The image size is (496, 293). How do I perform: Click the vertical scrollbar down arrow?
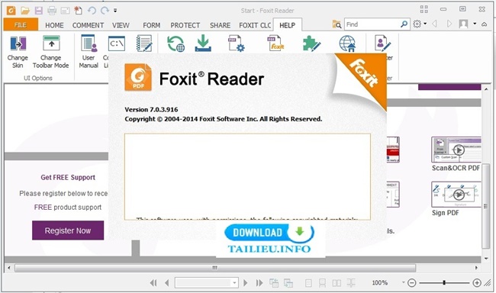pos(486,259)
